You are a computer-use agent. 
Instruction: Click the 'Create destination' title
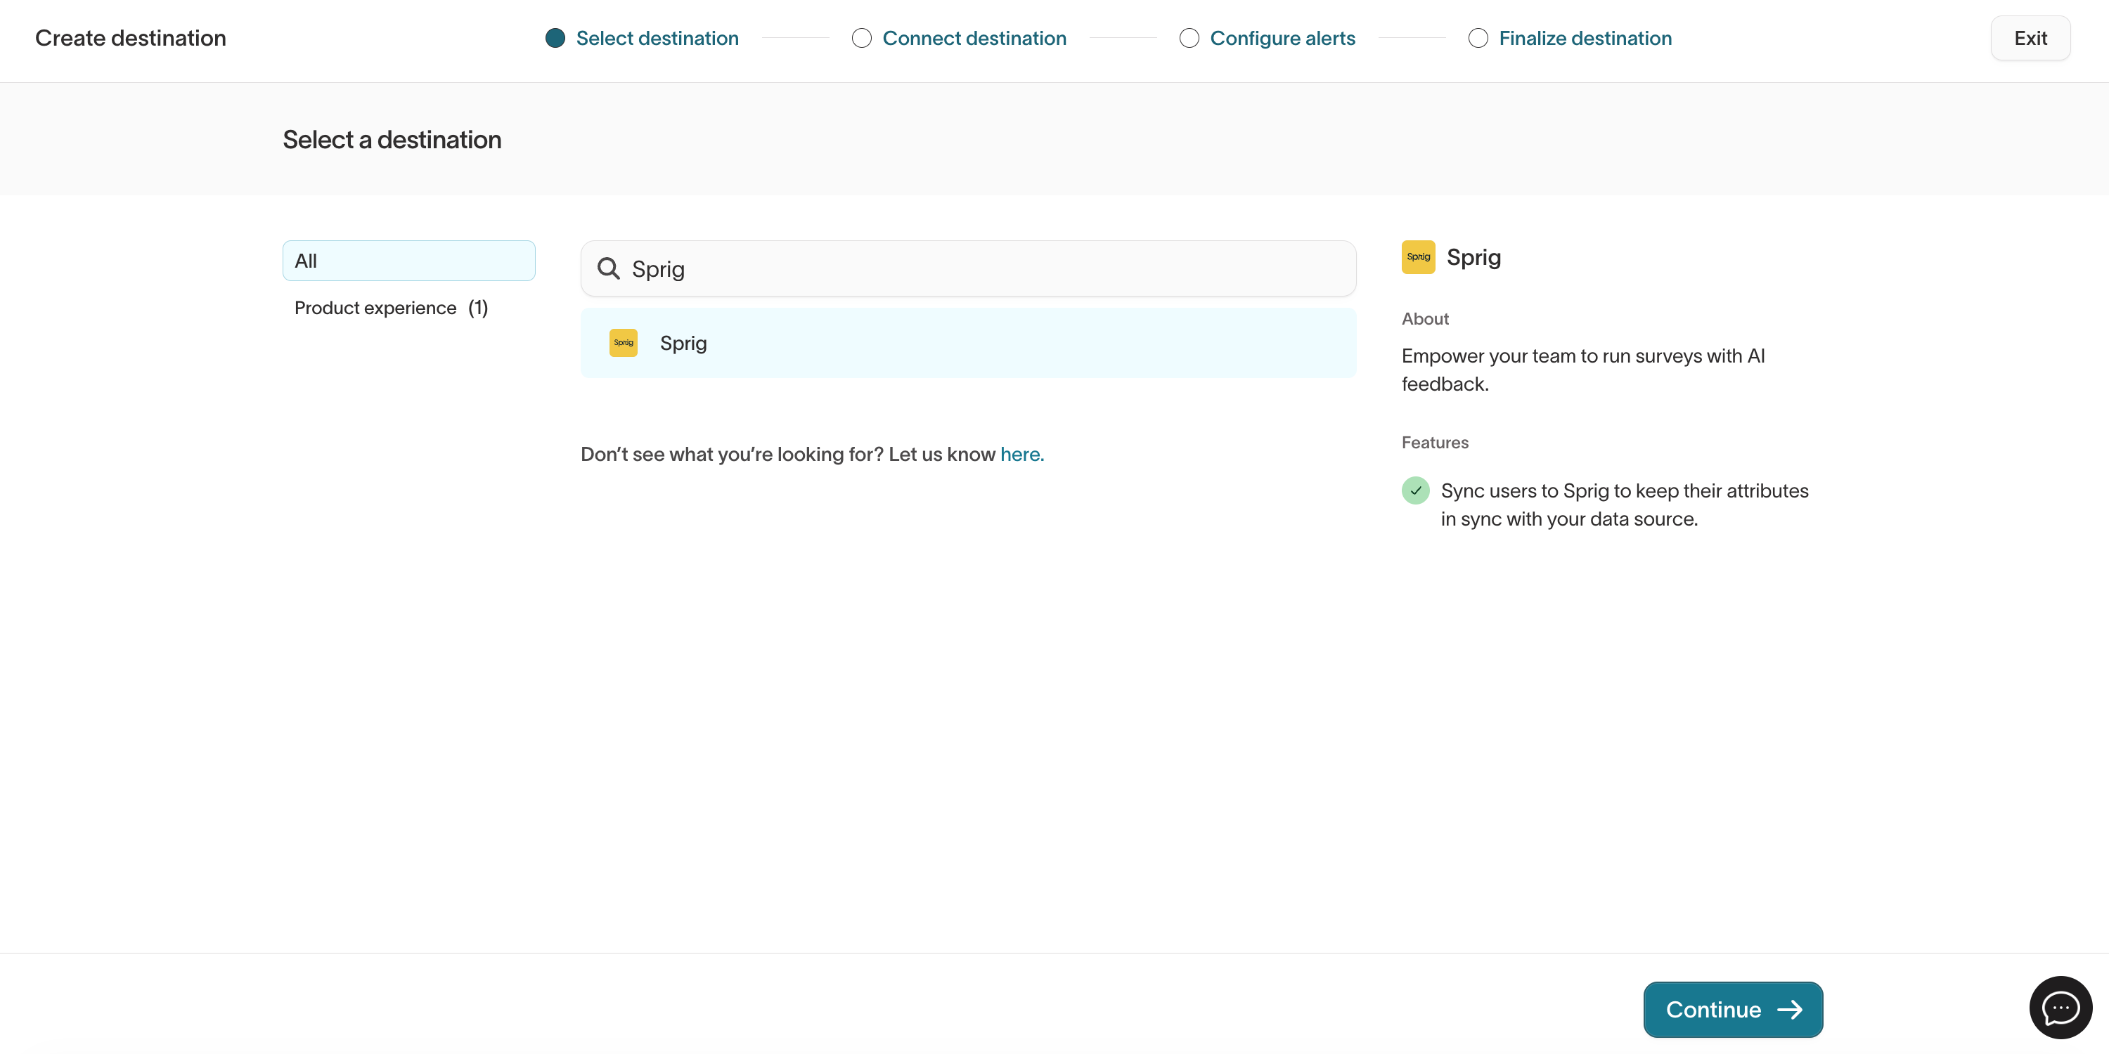pyautogui.click(x=130, y=39)
